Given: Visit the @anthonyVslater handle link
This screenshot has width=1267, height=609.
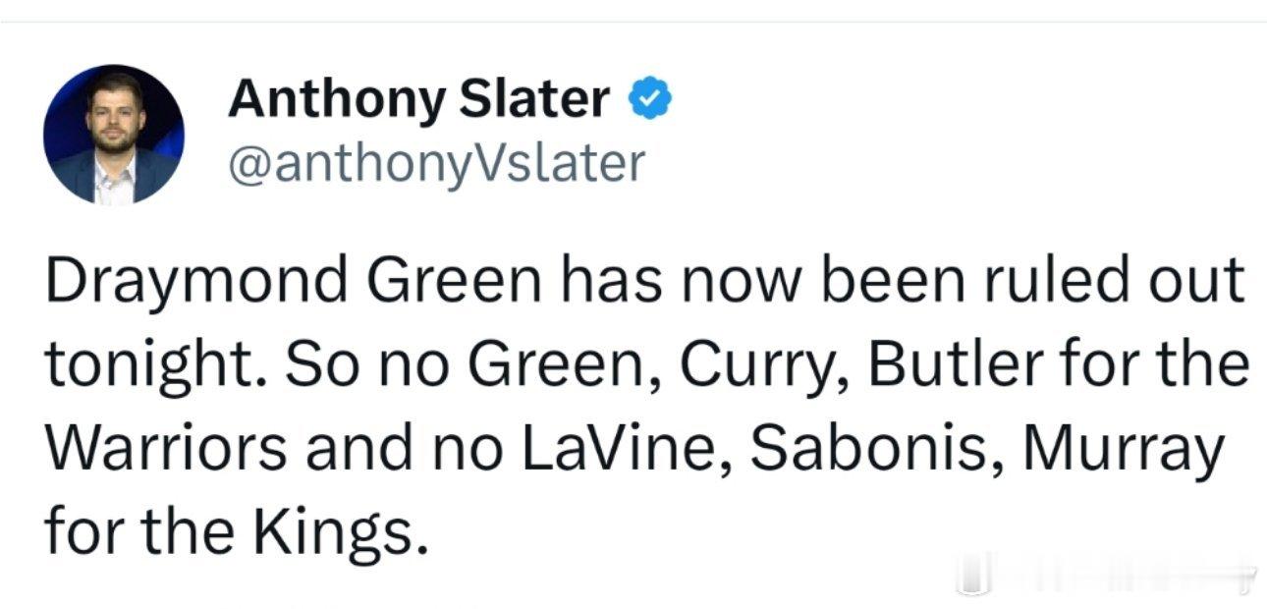Looking at the screenshot, I should 436,162.
